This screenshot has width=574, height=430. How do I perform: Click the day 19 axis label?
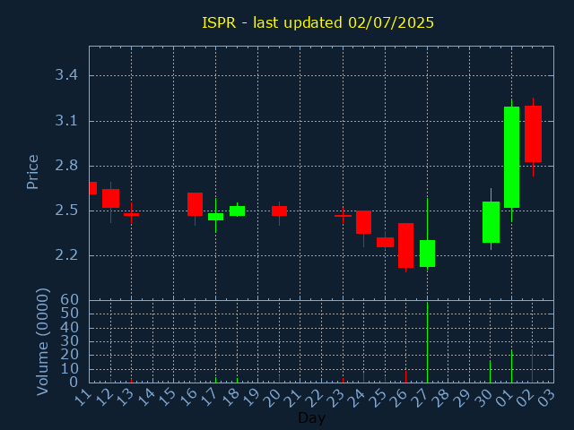coord(252,397)
